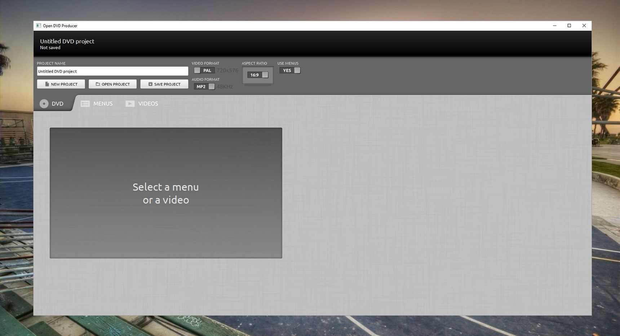
Task: Close the Open DVD Producer window
Action: tap(584, 26)
